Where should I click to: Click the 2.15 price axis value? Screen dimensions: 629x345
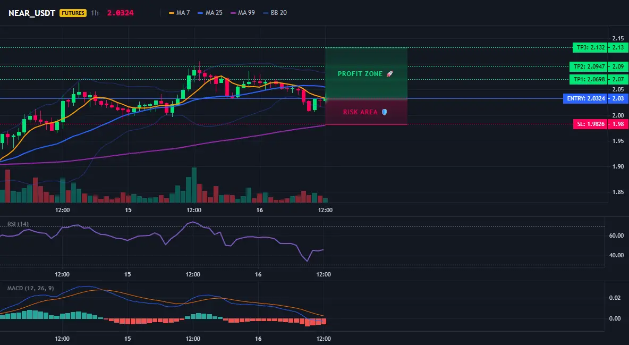[x=618, y=39]
